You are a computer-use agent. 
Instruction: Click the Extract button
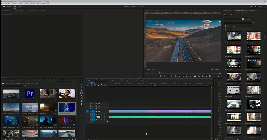199,76
